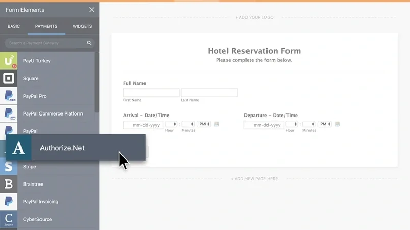Open the Arrival AM/PM dropdown
Image resolution: width=410 pixels, height=230 pixels.
click(203, 124)
